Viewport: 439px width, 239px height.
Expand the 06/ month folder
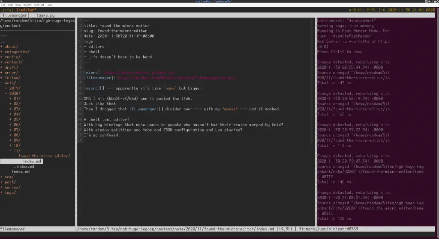click(x=15, y=124)
